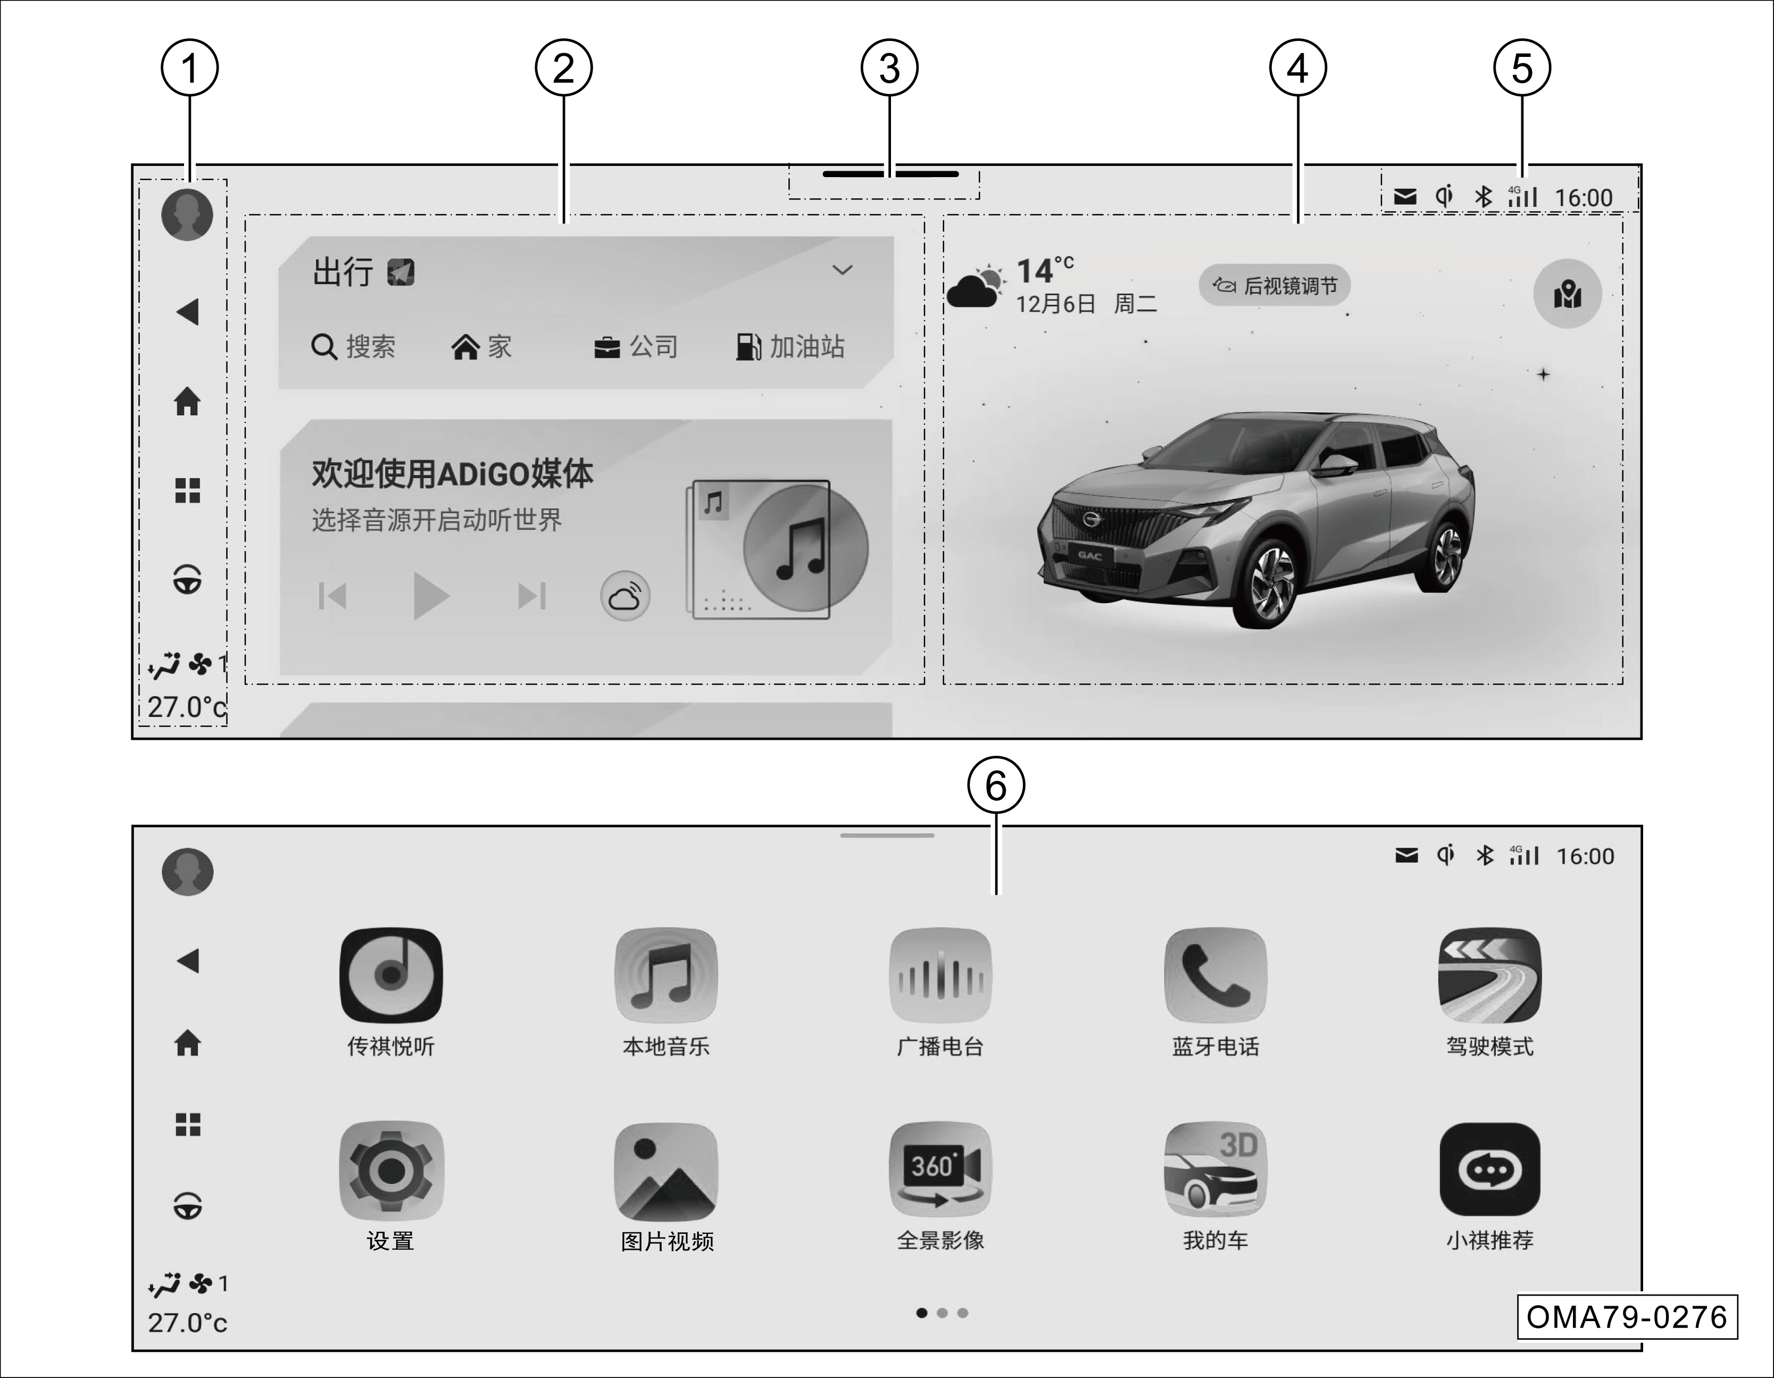Image resolution: width=1774 pixels, height=1378 pixels.
Task: Select second page dot in app list
Action: [x=942, y=1313]
